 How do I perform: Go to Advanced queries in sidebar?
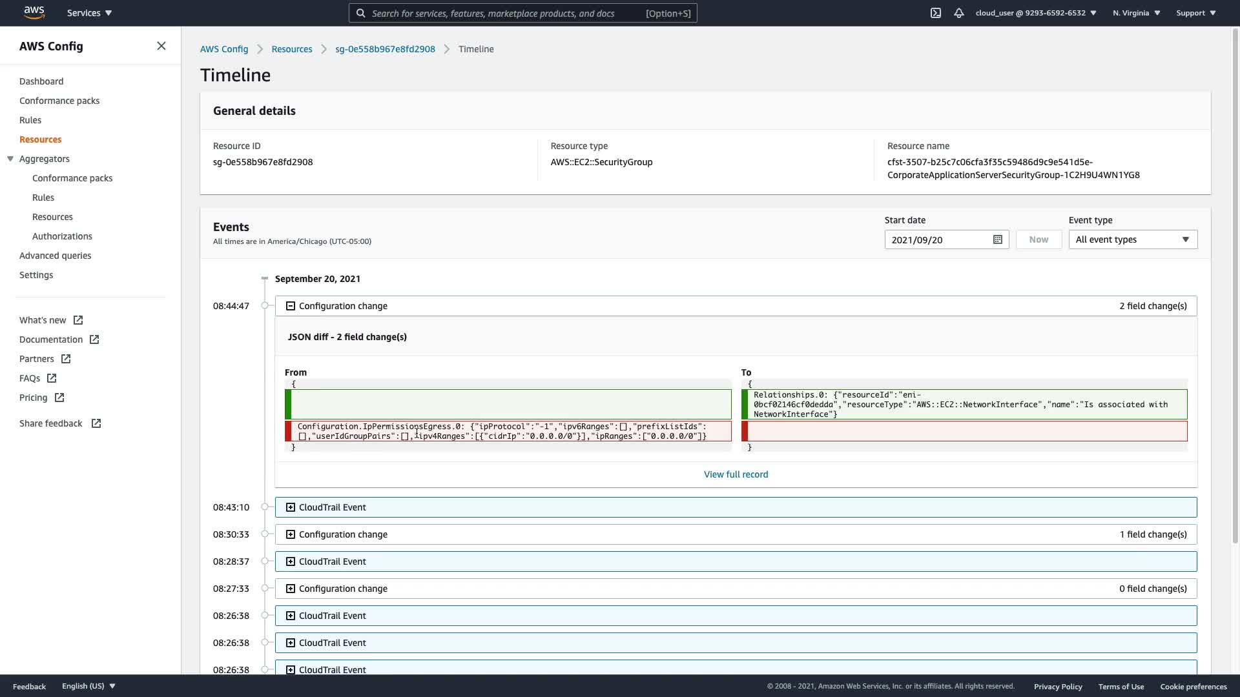(x=55, y=256)
